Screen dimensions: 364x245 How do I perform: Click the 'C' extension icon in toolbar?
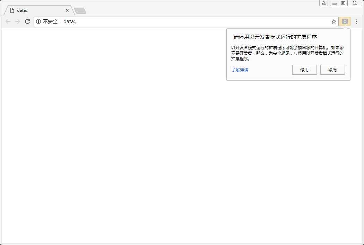coord(345,21)
